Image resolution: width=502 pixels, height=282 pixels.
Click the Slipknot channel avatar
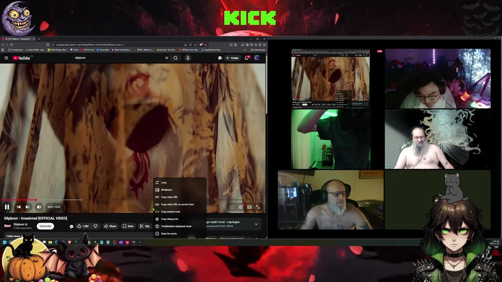click(7, 226)
